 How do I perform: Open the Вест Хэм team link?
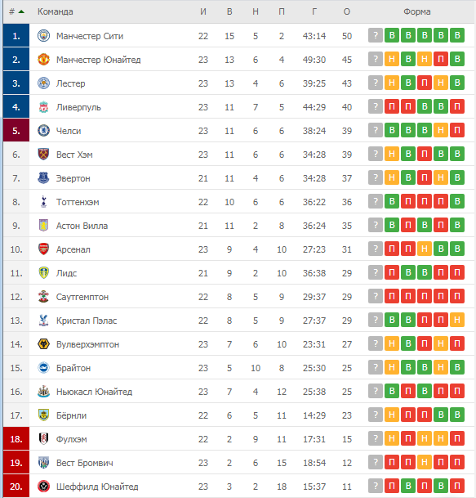[74, 155]
